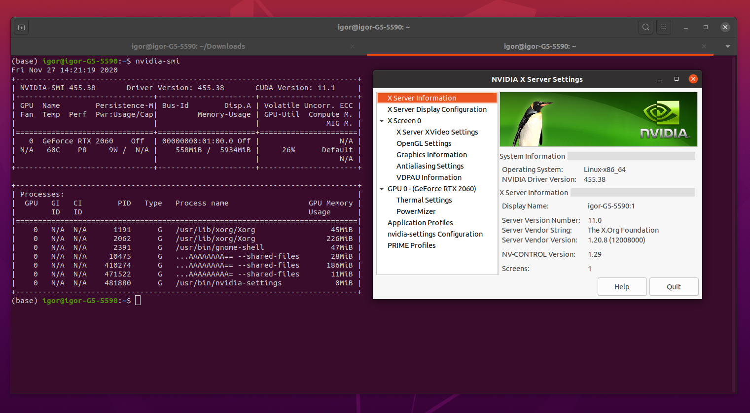Click the NVIDIA penguin banner image
Viewport: 750px width, 413px height.
click(x=599, y=119)
